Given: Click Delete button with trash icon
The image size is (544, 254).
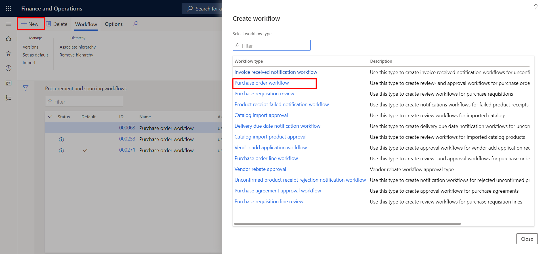Looking at the screenshot, I should click(57, 24).
